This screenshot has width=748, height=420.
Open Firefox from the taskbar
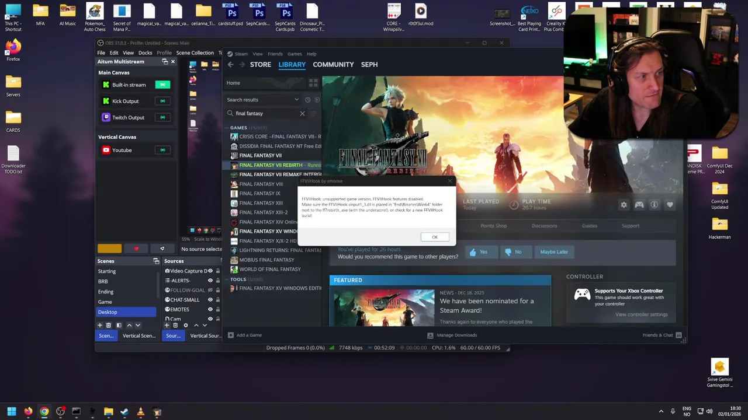point(28,412)
